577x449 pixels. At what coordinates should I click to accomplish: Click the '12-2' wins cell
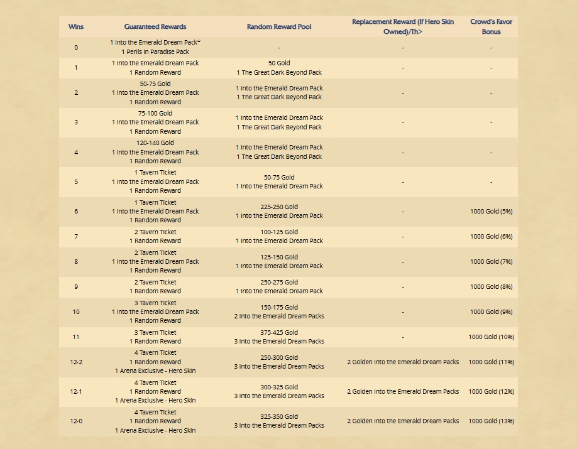76,362
